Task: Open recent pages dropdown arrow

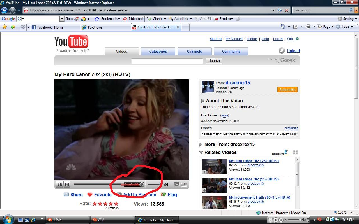Action: click(x=19, y=10)
